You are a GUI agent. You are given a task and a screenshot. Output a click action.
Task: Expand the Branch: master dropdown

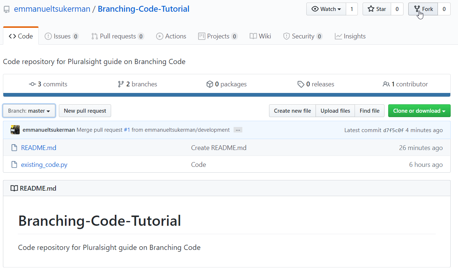(29, 111)
